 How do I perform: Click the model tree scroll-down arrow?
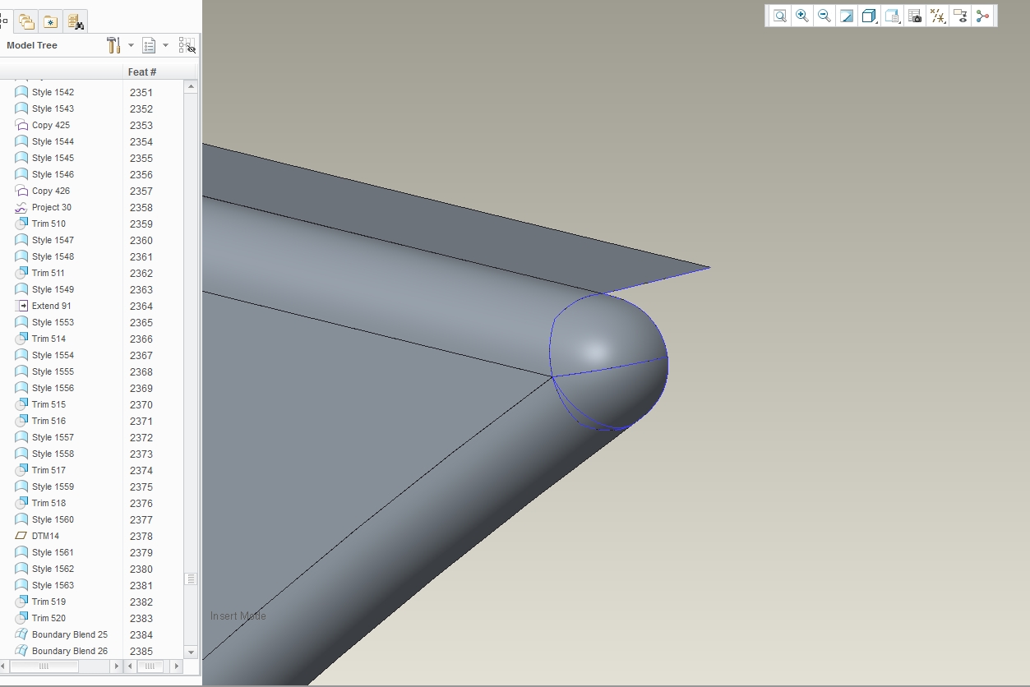click(191, 652)
